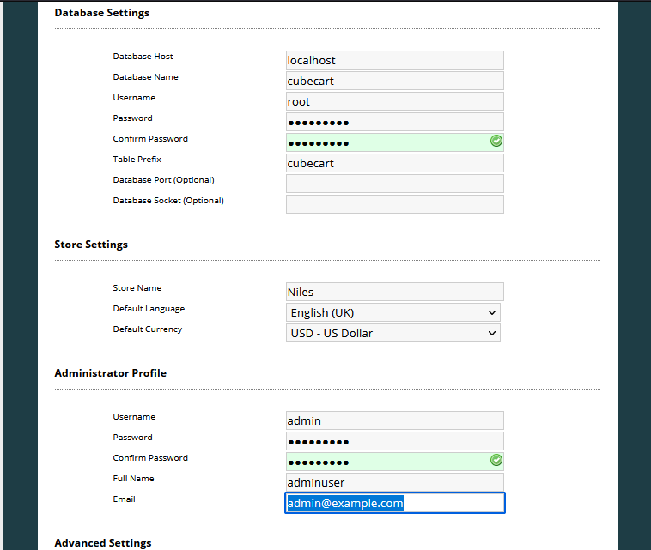Click the database Password field
The image size is (651, 550).
[x=394, y=122]
